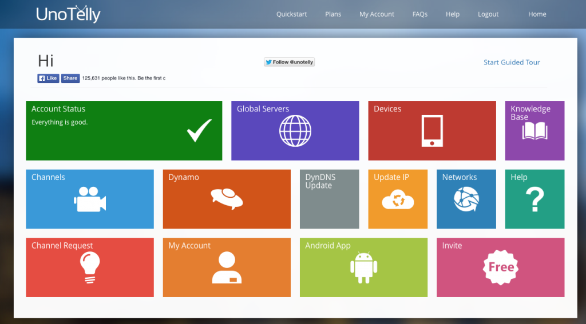Click the Hi greeting heading
This screenshot has height=324, width=586.
click(46, 61)
